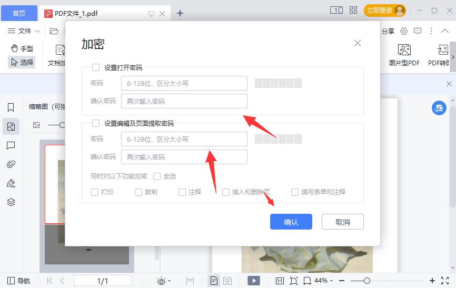This screenshot has width=456, height=288.
Task: Set actual size with the 1:1 icon
Action: (280, 281)
